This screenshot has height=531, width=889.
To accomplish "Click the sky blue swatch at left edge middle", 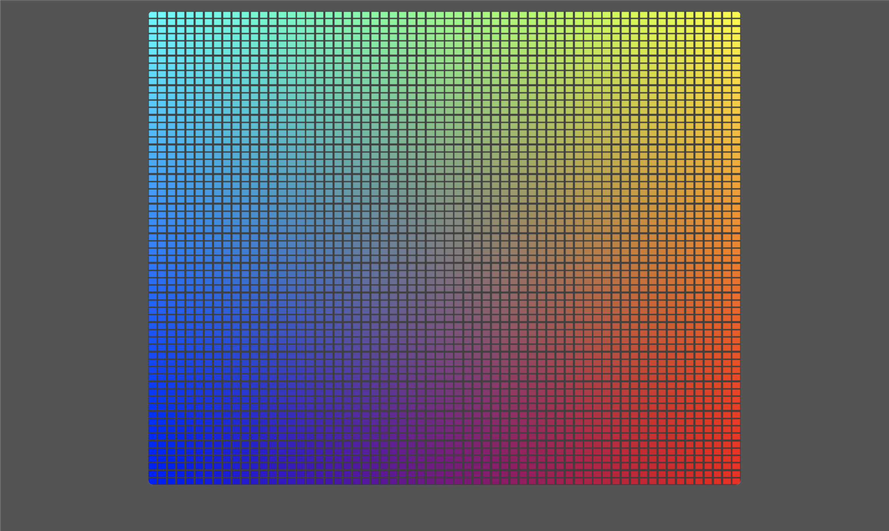I will point(152,252).
